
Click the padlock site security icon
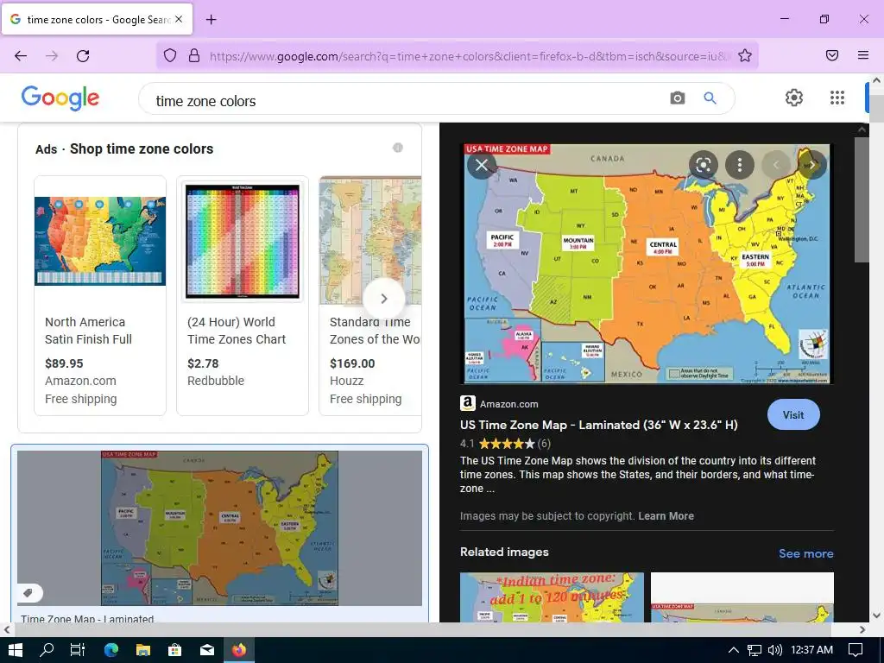pyautogui.click(x=194, y=55)
